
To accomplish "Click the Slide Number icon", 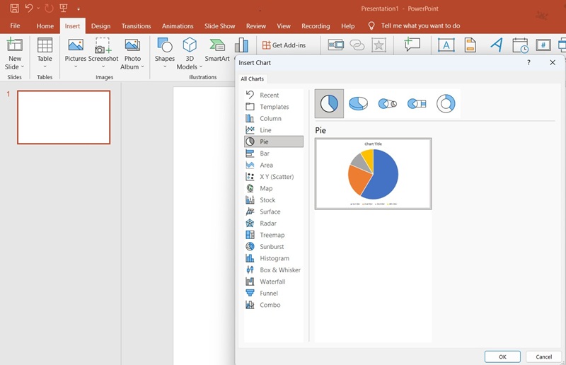I will [x=543, y=45].
